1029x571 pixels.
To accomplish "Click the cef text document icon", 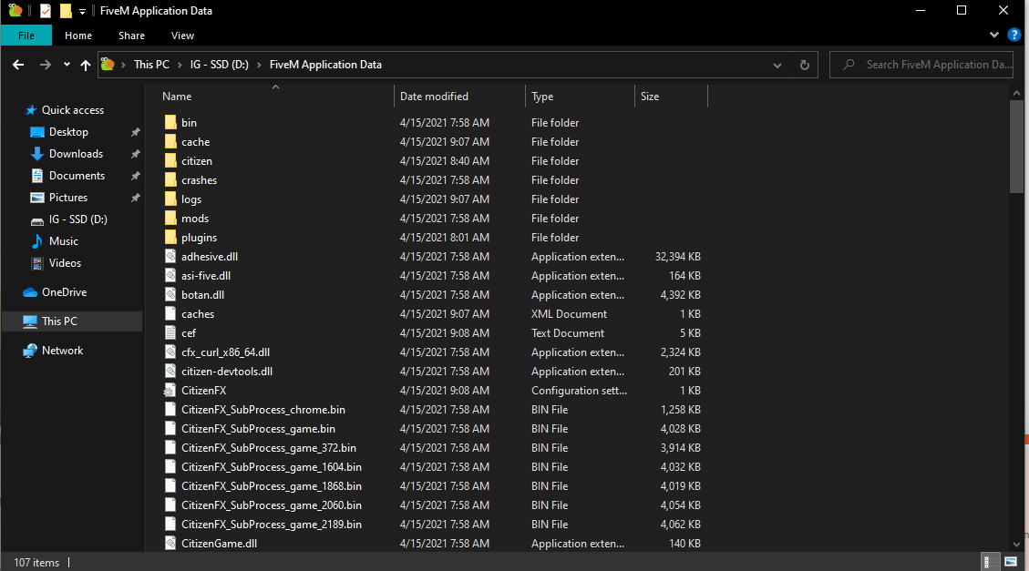I will (170, 333).
